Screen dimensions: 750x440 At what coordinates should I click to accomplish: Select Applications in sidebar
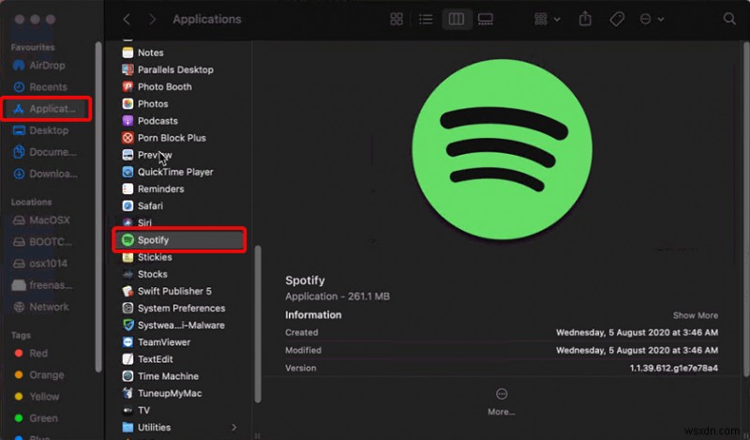46,109
